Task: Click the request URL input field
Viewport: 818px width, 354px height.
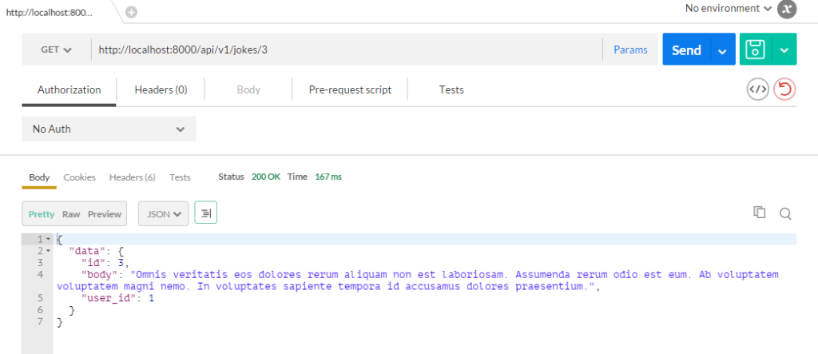Action: click(x=343, y=50)
